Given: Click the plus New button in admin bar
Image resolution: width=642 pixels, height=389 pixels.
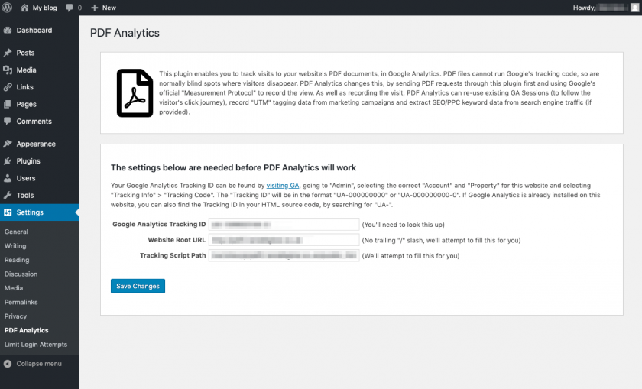Looking at the screenshot, I should pos(103,8).
